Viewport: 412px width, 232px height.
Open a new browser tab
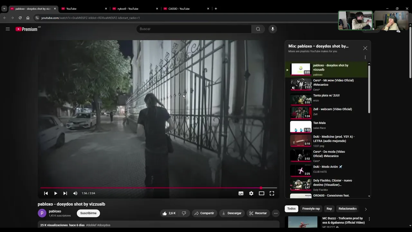point(216,9)
